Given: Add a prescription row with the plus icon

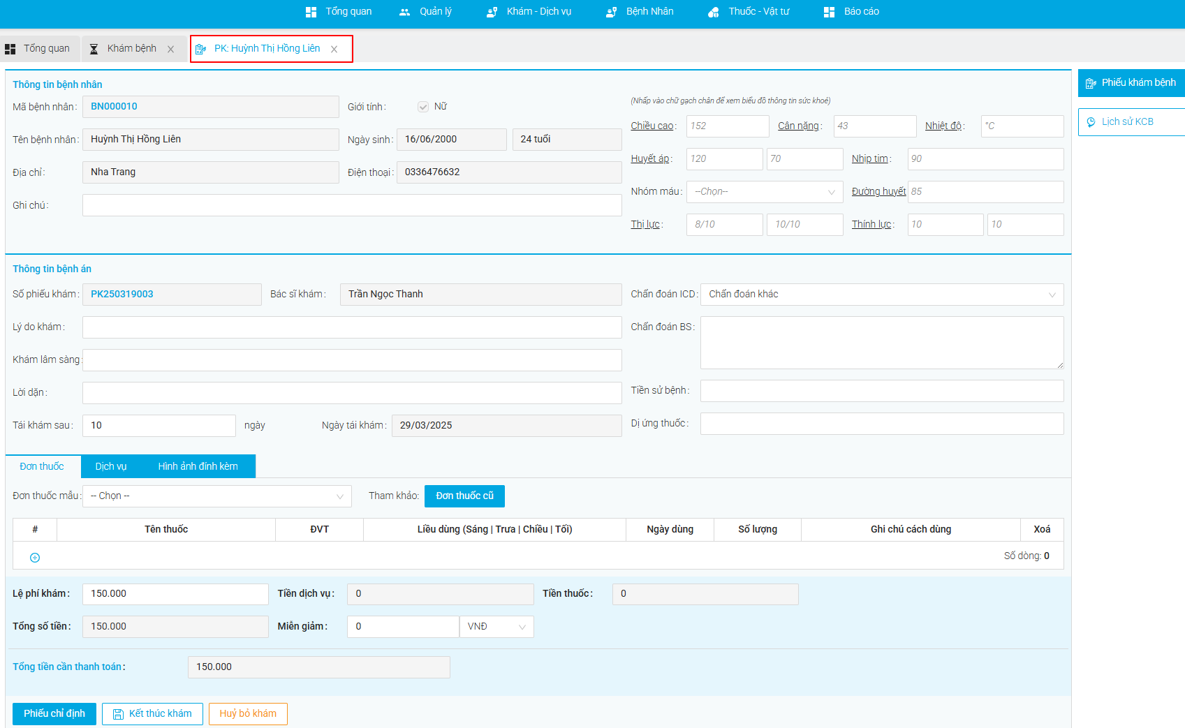Looking at the screenshot, I should tap(35, 558).
